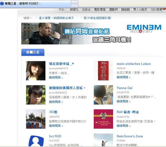Click the username yanjai1030
Viewport: 166px width, 147px height.
click(x=123, y=92)
